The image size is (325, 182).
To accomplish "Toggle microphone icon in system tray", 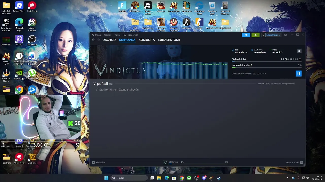I will coord(298,178).
